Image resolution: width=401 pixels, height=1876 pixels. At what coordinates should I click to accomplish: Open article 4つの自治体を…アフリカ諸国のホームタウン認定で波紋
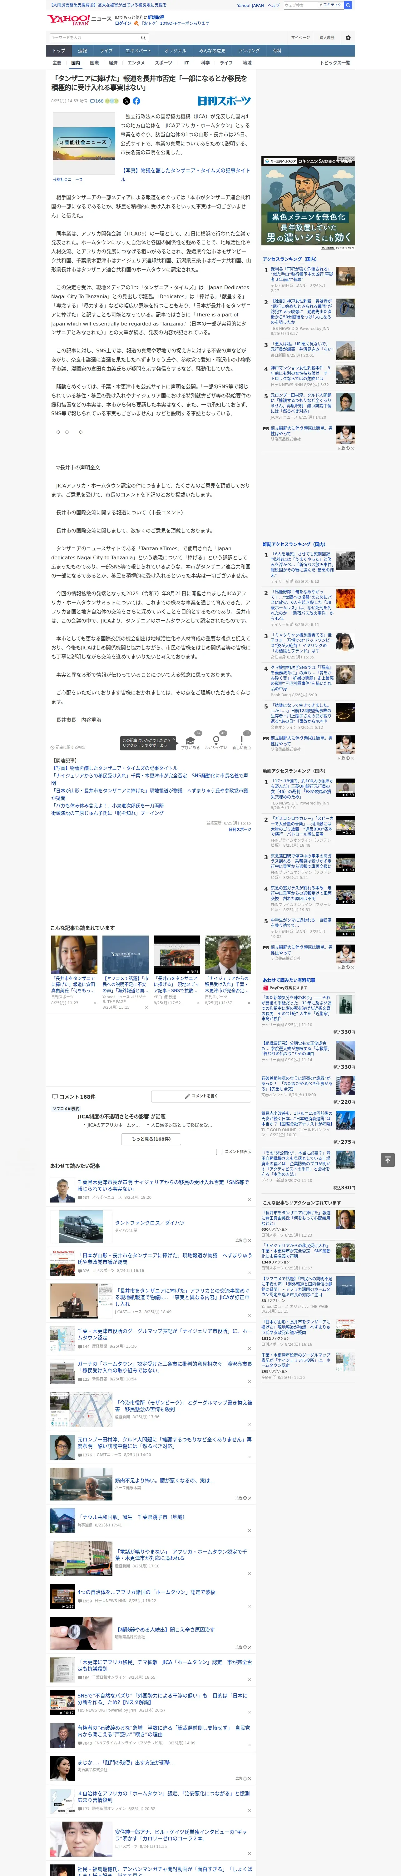click(x=146, y=1592)
